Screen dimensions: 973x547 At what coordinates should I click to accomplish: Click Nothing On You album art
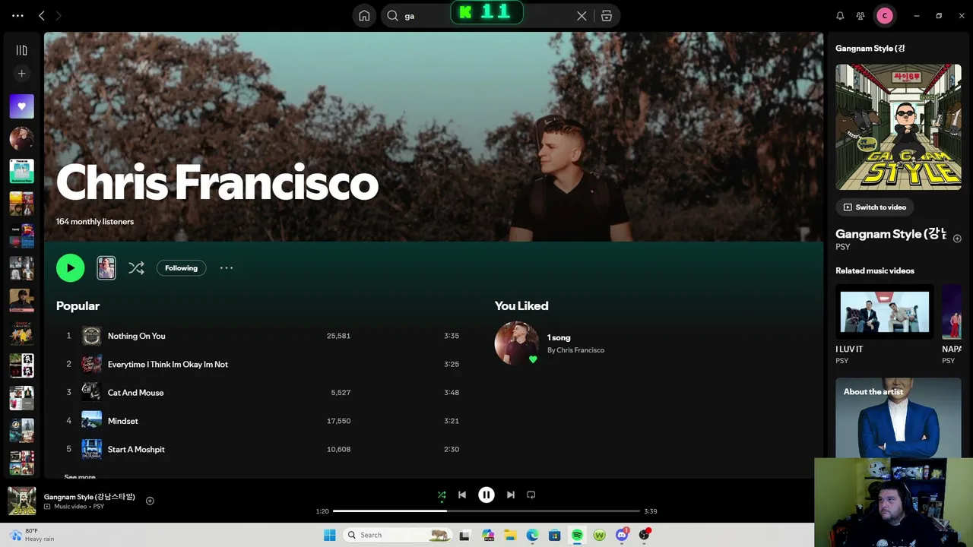click(91, 336)
